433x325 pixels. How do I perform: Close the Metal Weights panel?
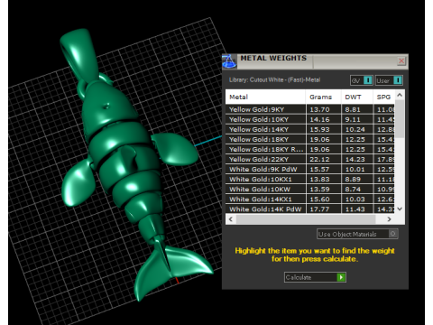(x=401, y=61)
